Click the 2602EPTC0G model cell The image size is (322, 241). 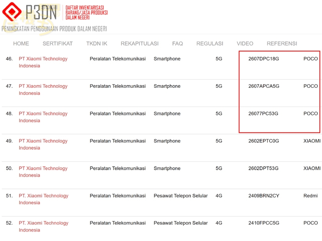click(x=263, y=141)
